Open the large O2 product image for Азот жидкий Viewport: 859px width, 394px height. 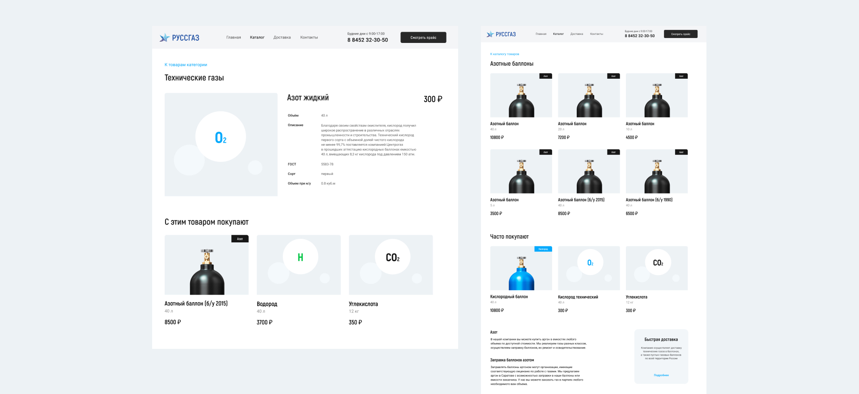tap(221, 144)
